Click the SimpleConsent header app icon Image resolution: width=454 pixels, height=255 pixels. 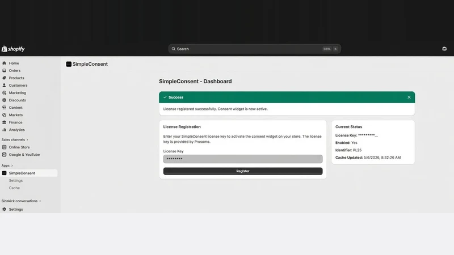pos(69,64)
